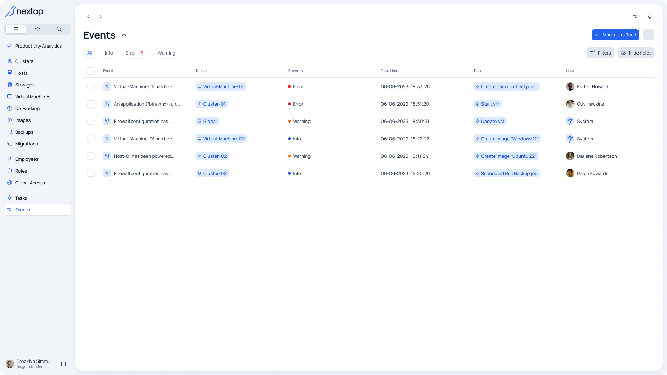
Task: Go back with the left arrow
Action: click(x=88, y=17)
